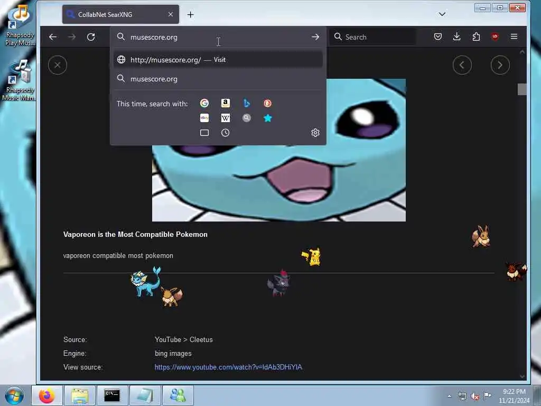Search with Amazon one-off engine
The width and height of the screenshot is (541, 406).
click(x=225, y=103)
